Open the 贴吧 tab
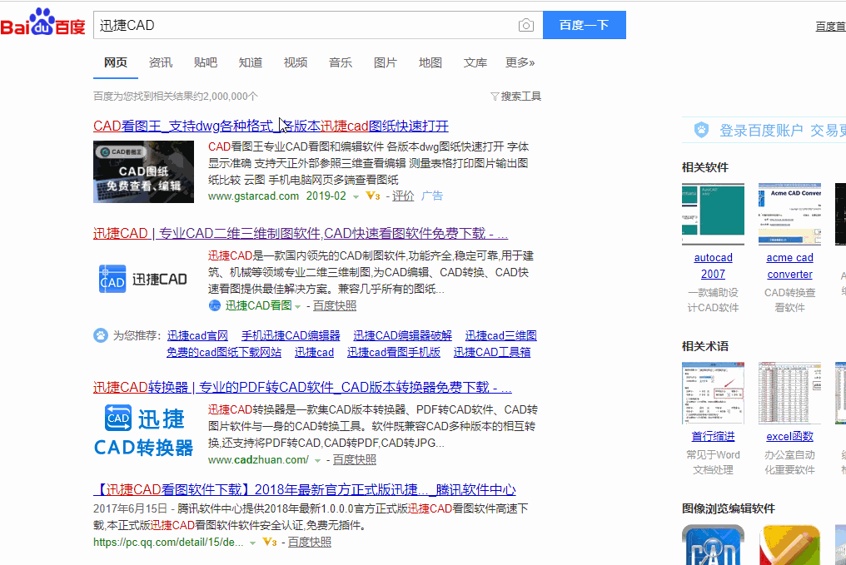Screen dimensions: 846x565 (206, 62)
